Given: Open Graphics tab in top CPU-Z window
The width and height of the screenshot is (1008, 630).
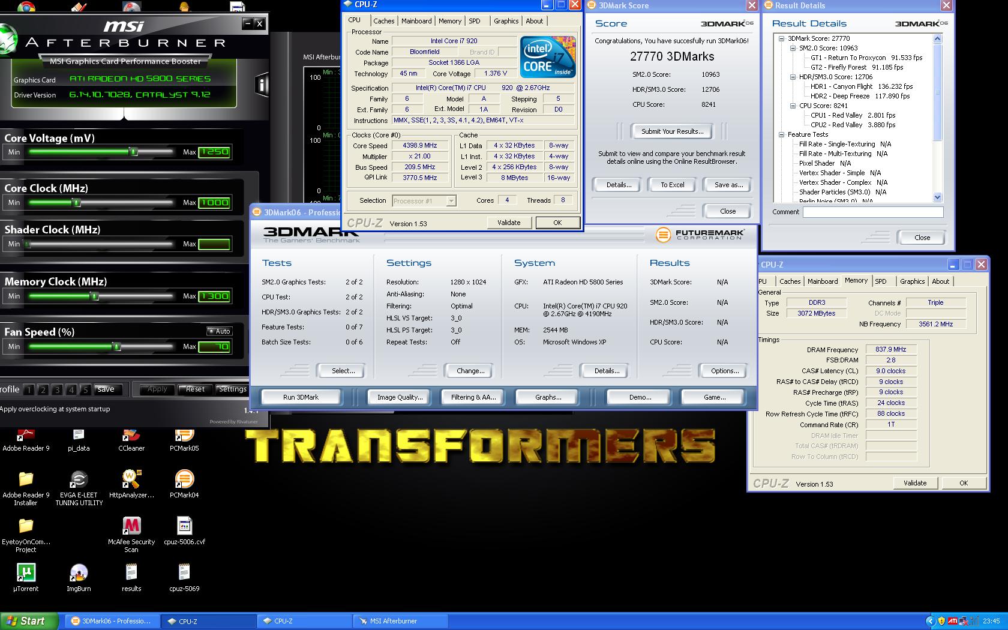Looking at the screenshot, I should 506,21.
